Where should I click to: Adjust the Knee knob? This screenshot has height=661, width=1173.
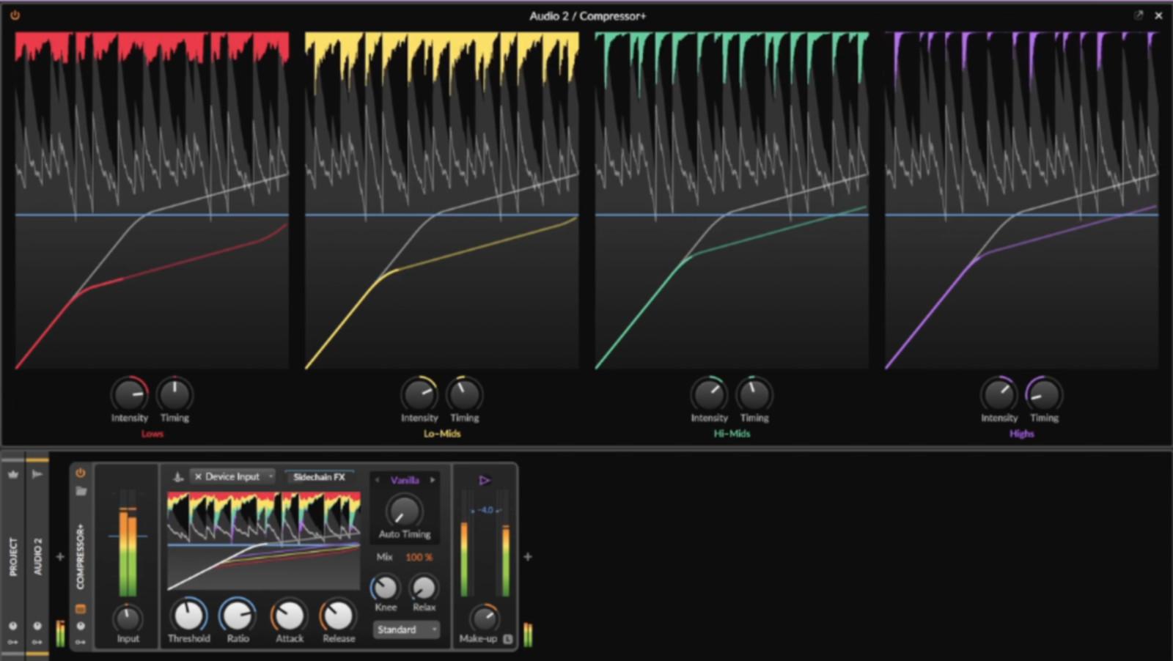tap(386, 588)
